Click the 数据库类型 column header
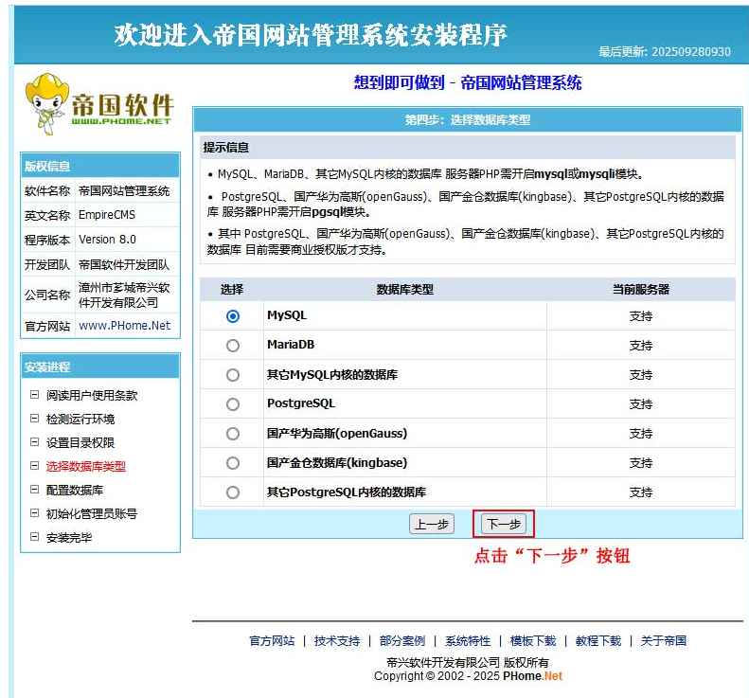The height and width of the screenshot is (698, 749). (404, 289)
